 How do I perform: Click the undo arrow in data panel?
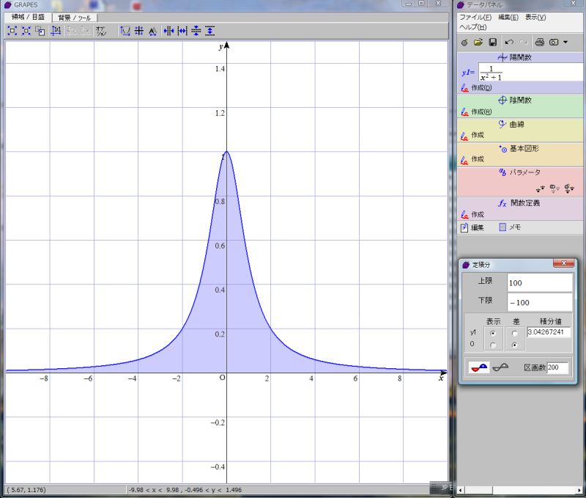tap(509, 43)
